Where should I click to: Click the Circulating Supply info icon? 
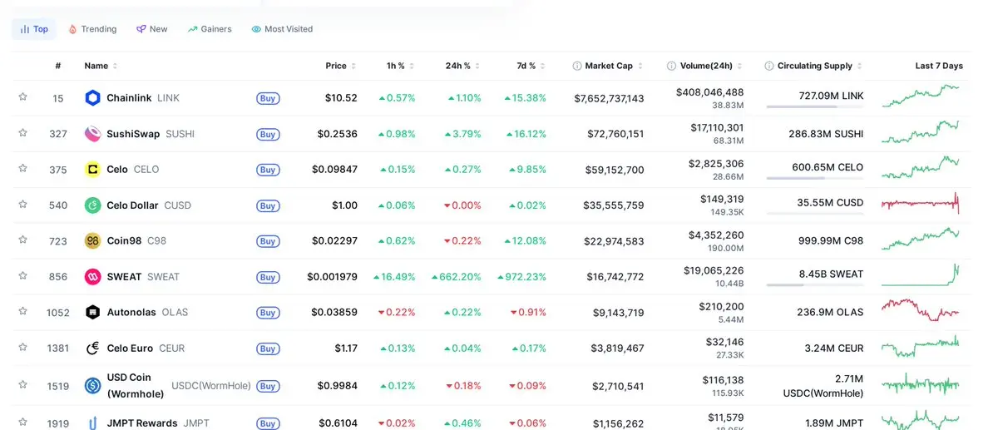(x=769, y=66)
